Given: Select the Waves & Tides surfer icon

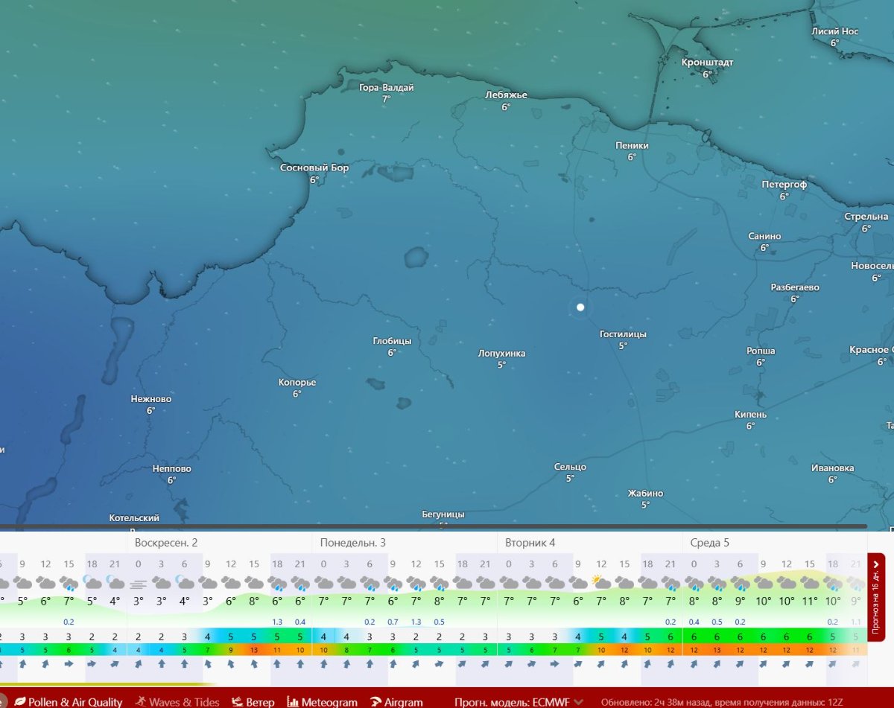Looking at the screenshot, I should pyautogui.click(x=140, y=701).
